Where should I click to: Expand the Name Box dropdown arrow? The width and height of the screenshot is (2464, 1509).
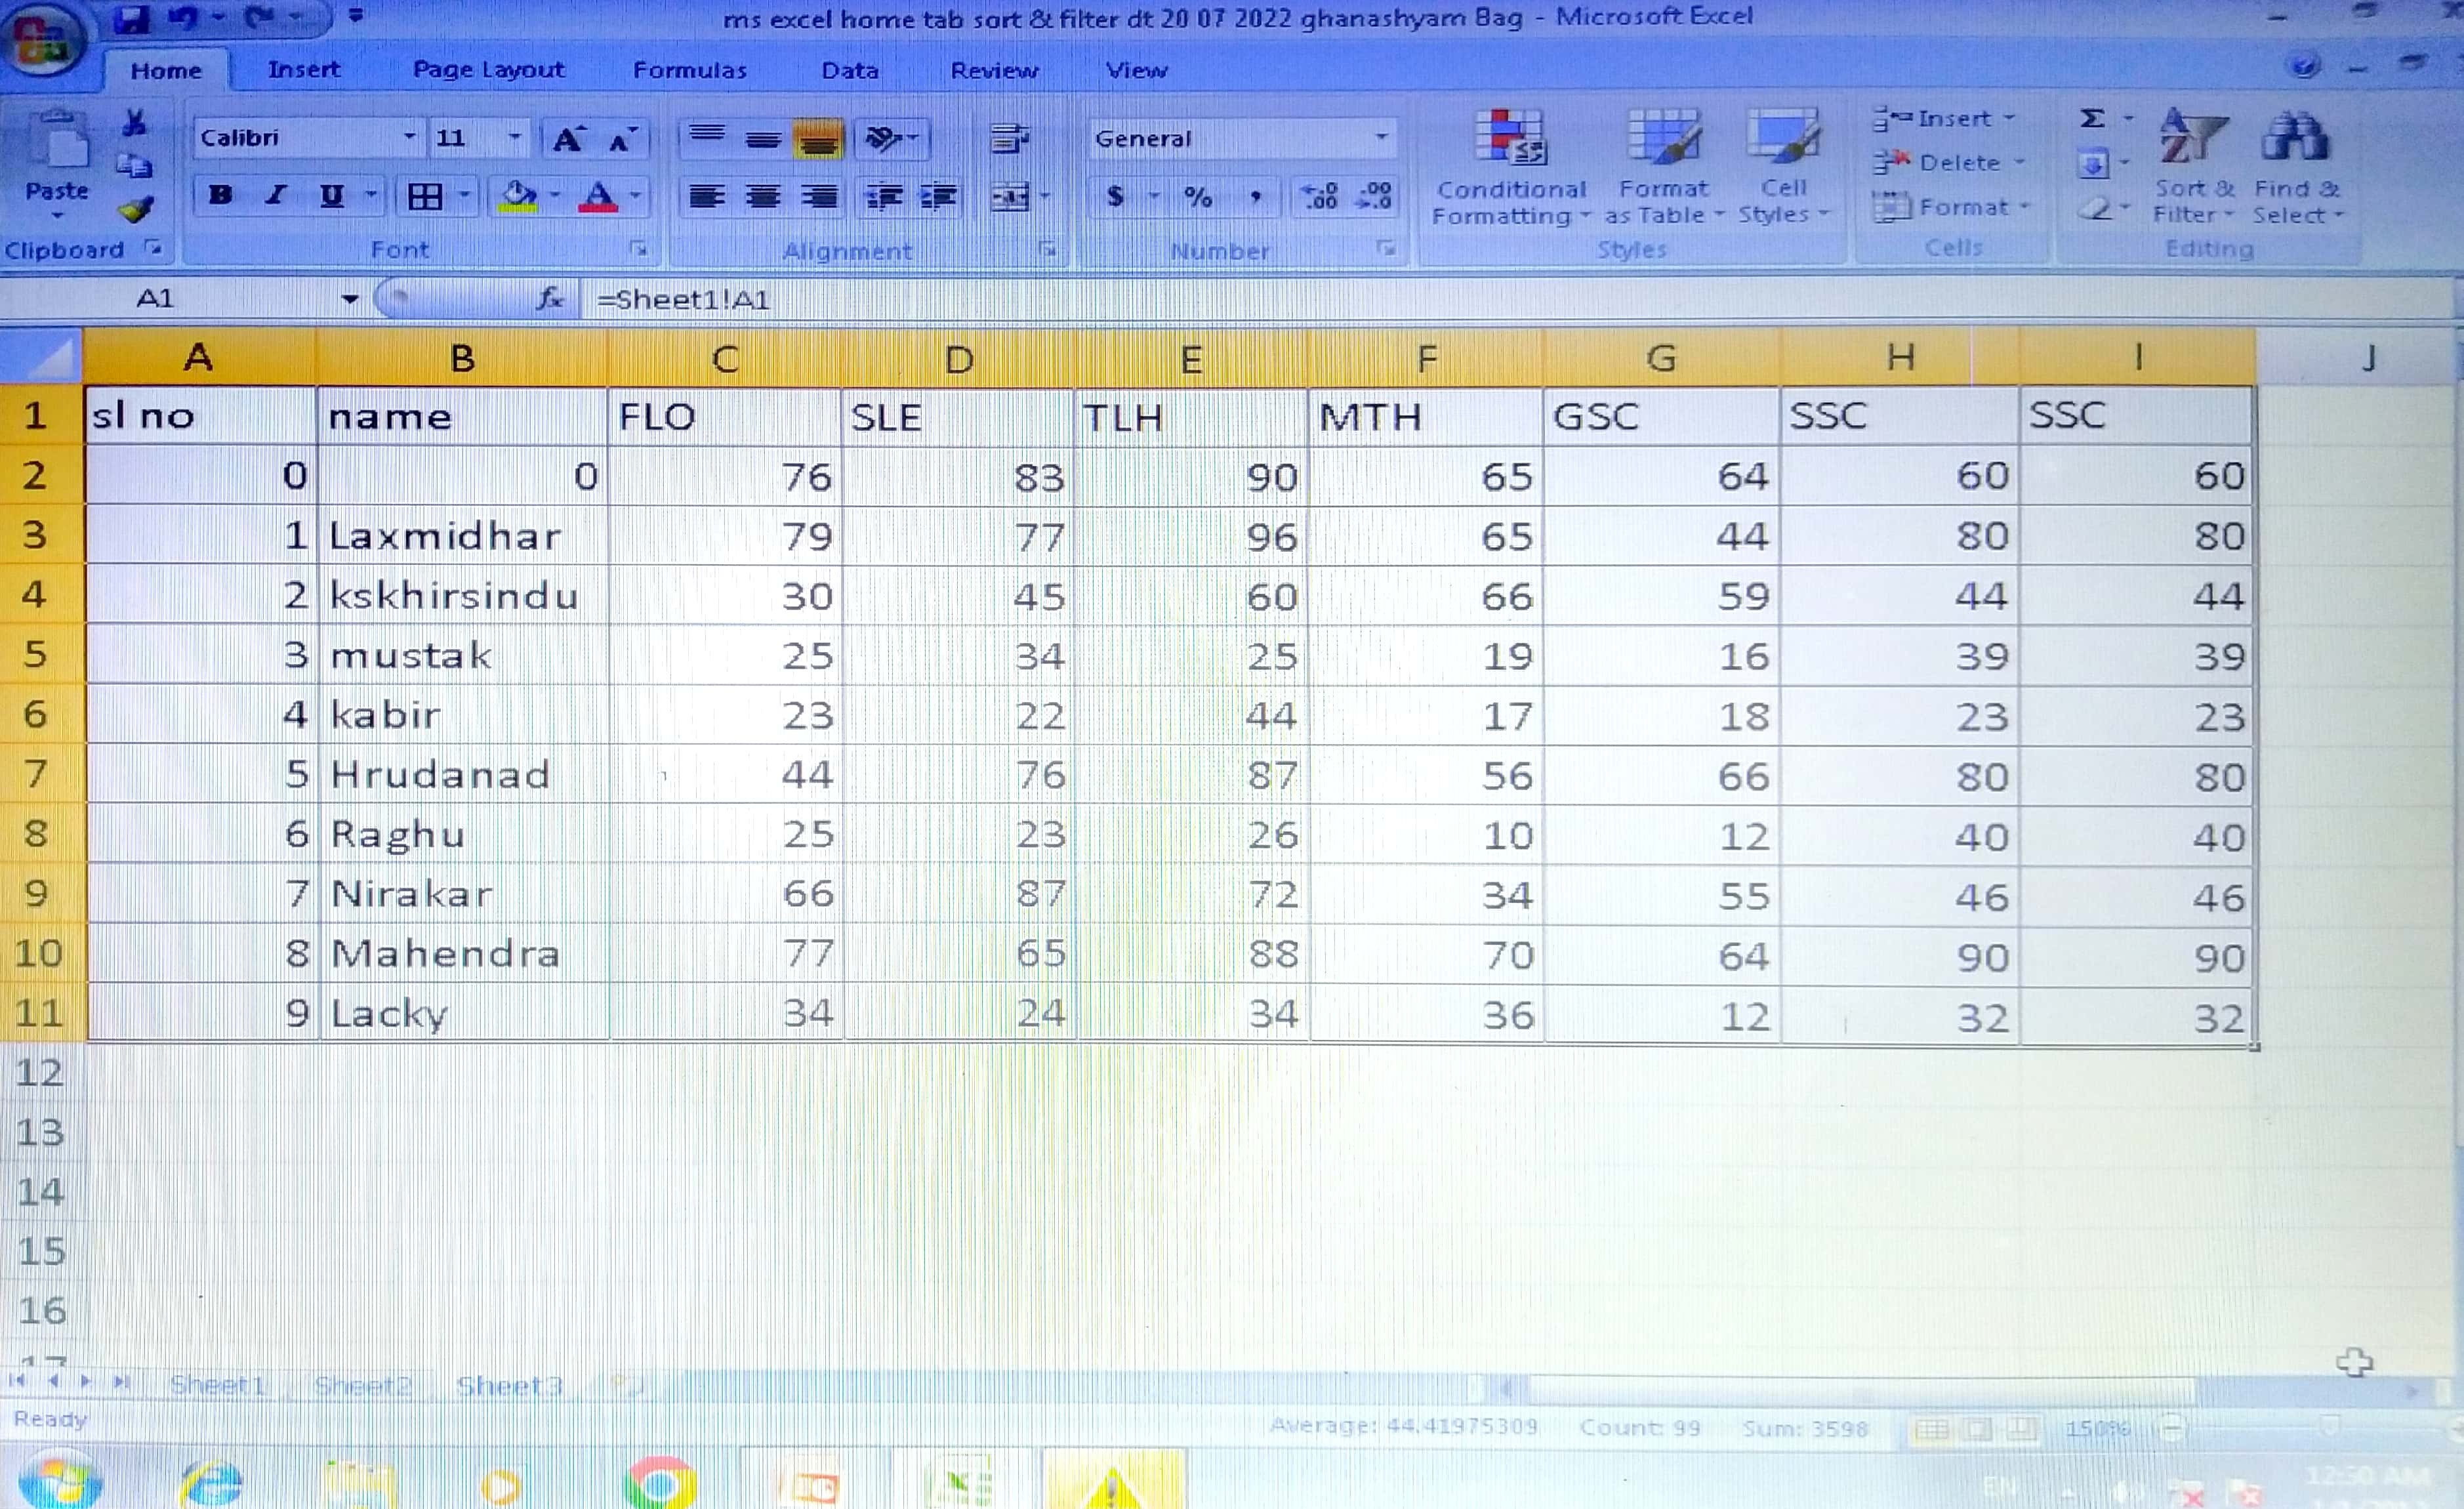coord(349,299)
